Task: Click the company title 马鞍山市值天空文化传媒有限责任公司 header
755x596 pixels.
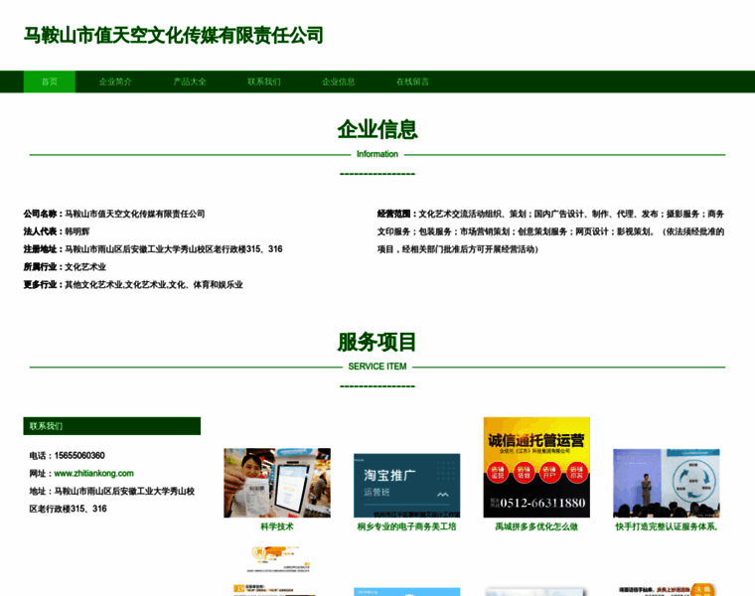Action: (173, 36)
